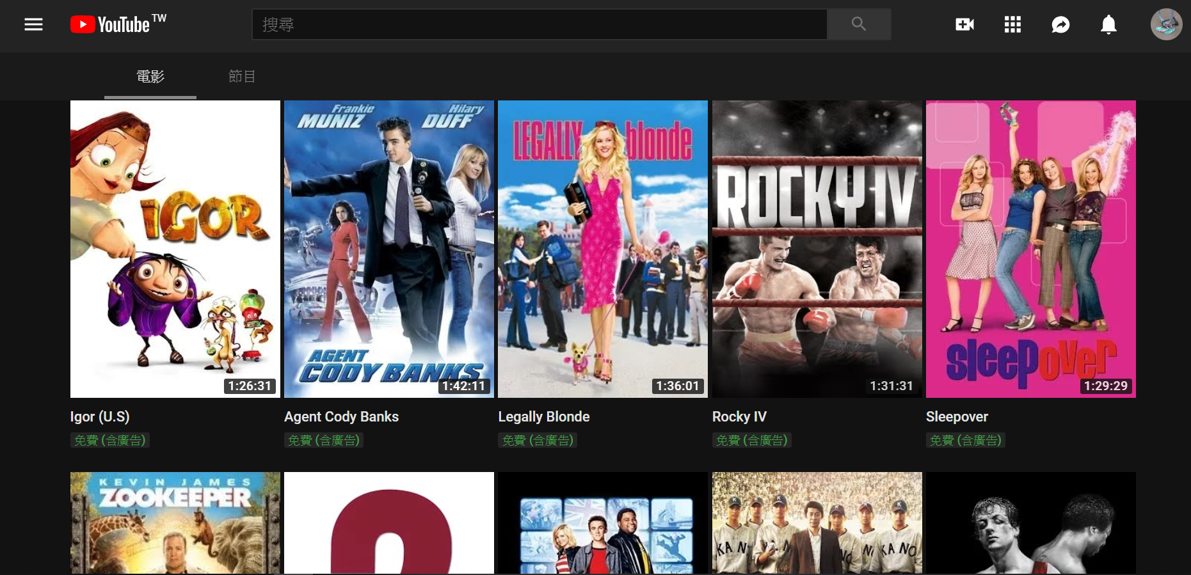Viewport: 1191px width, 575px height.
Task: Focus the 搜尋 search field
Action: coord(540,24)
